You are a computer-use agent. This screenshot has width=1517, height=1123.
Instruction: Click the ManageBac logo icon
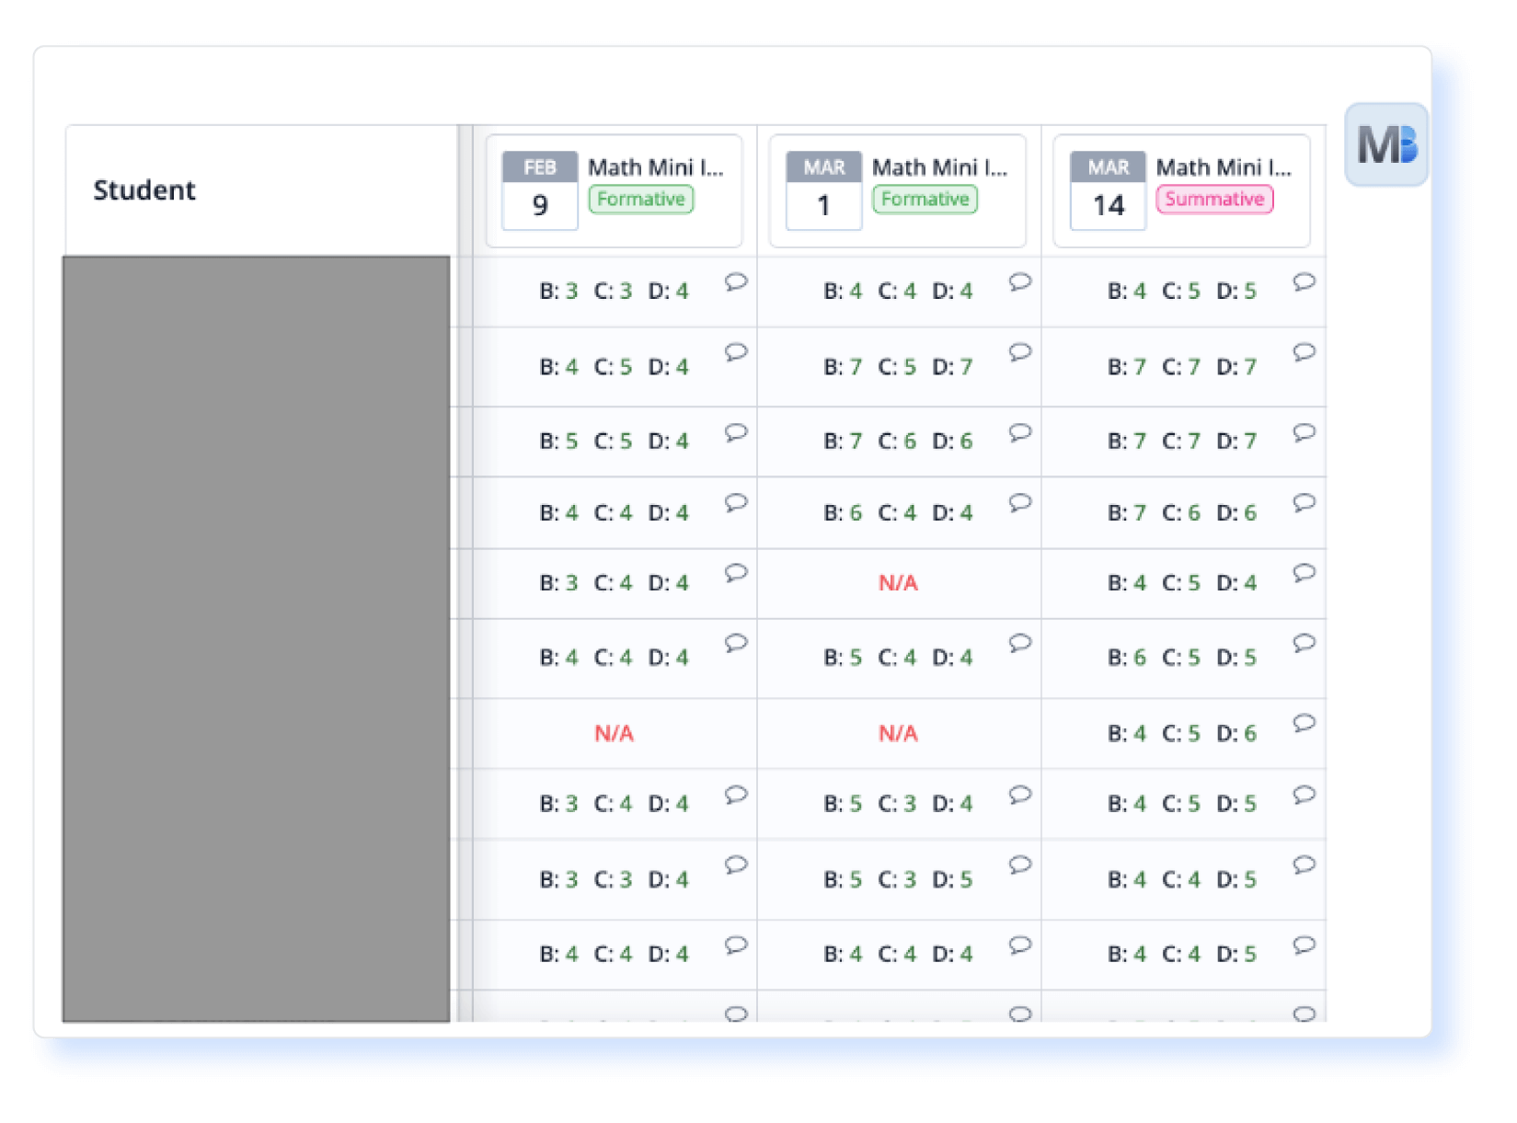(x=1385, y=145)
